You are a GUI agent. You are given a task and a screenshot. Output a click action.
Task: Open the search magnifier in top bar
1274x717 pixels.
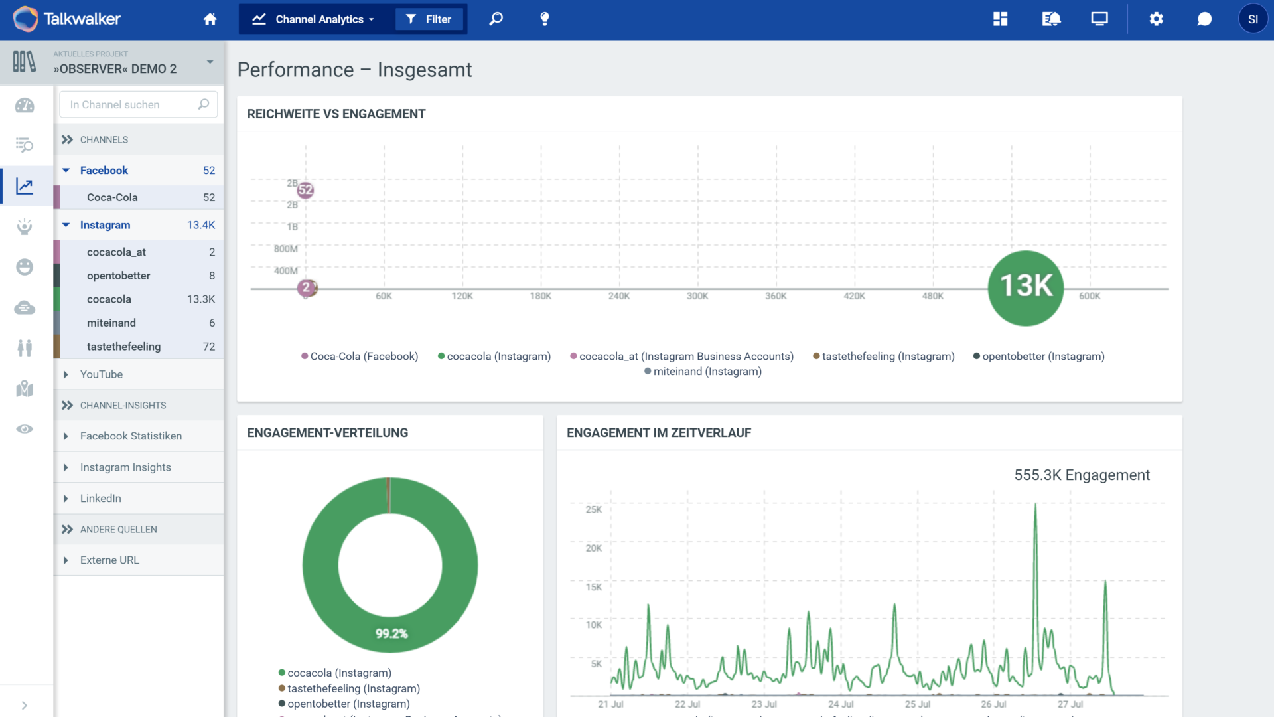[x=496, y=19]
